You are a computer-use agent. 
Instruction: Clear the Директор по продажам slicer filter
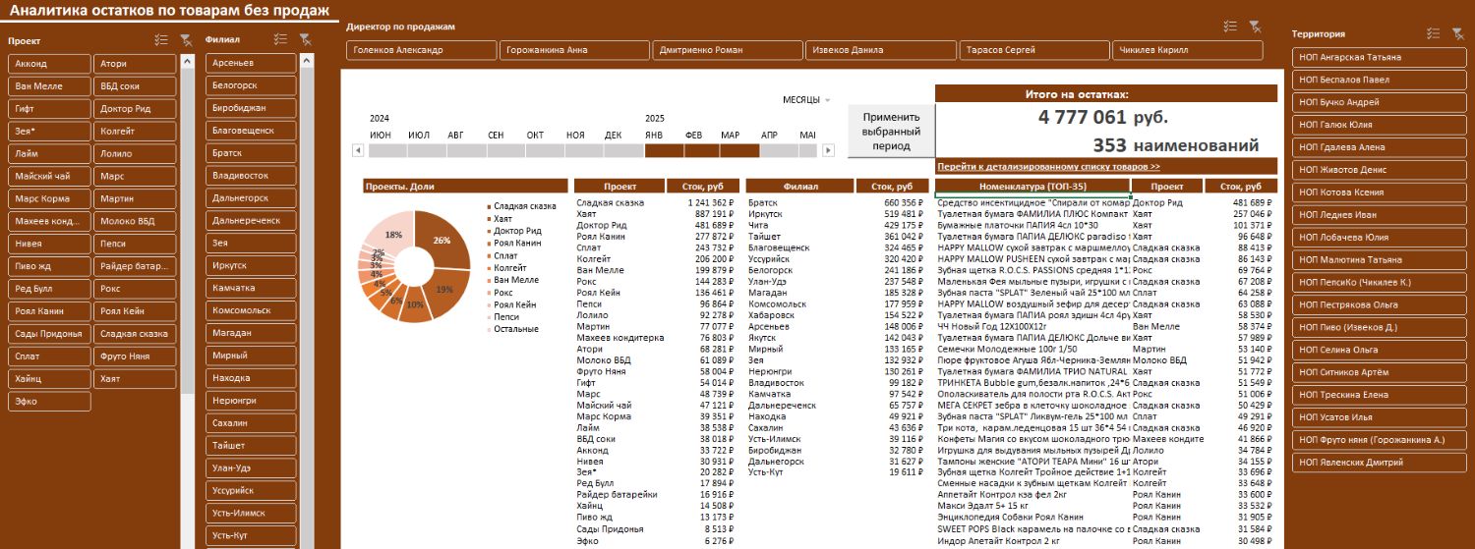pos(1255,27)
